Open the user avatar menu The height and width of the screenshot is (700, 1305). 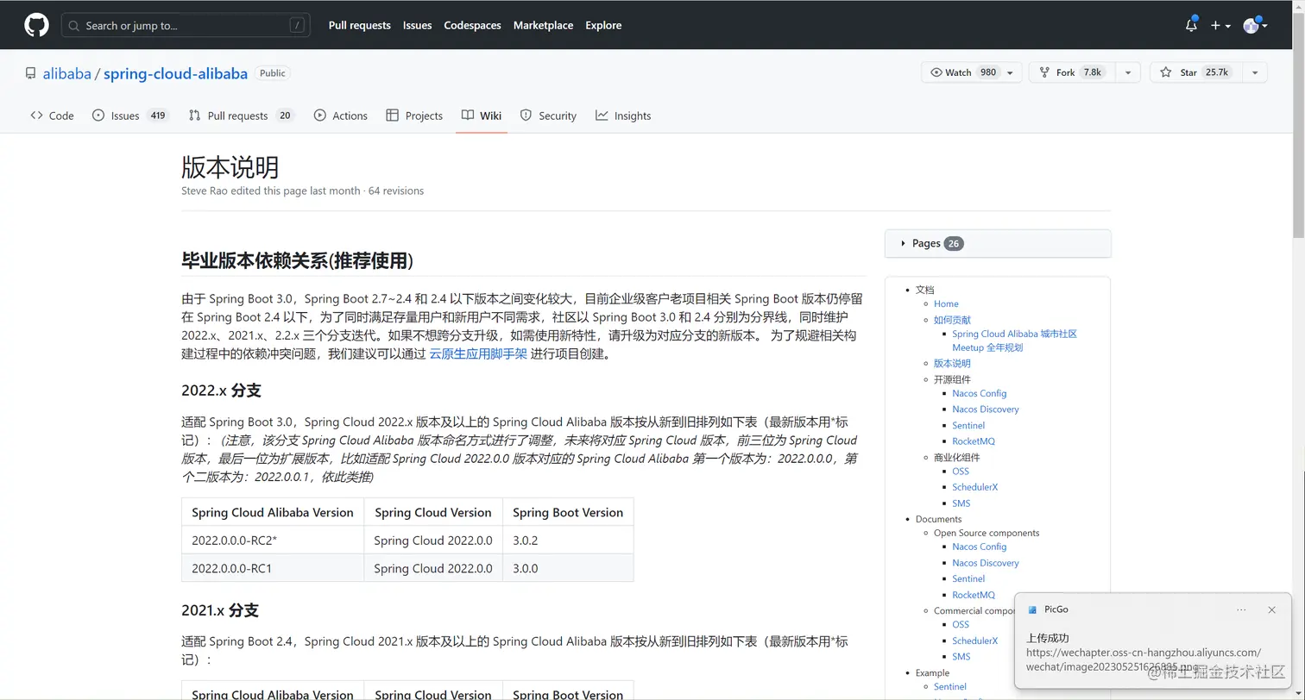[1255, 25]
